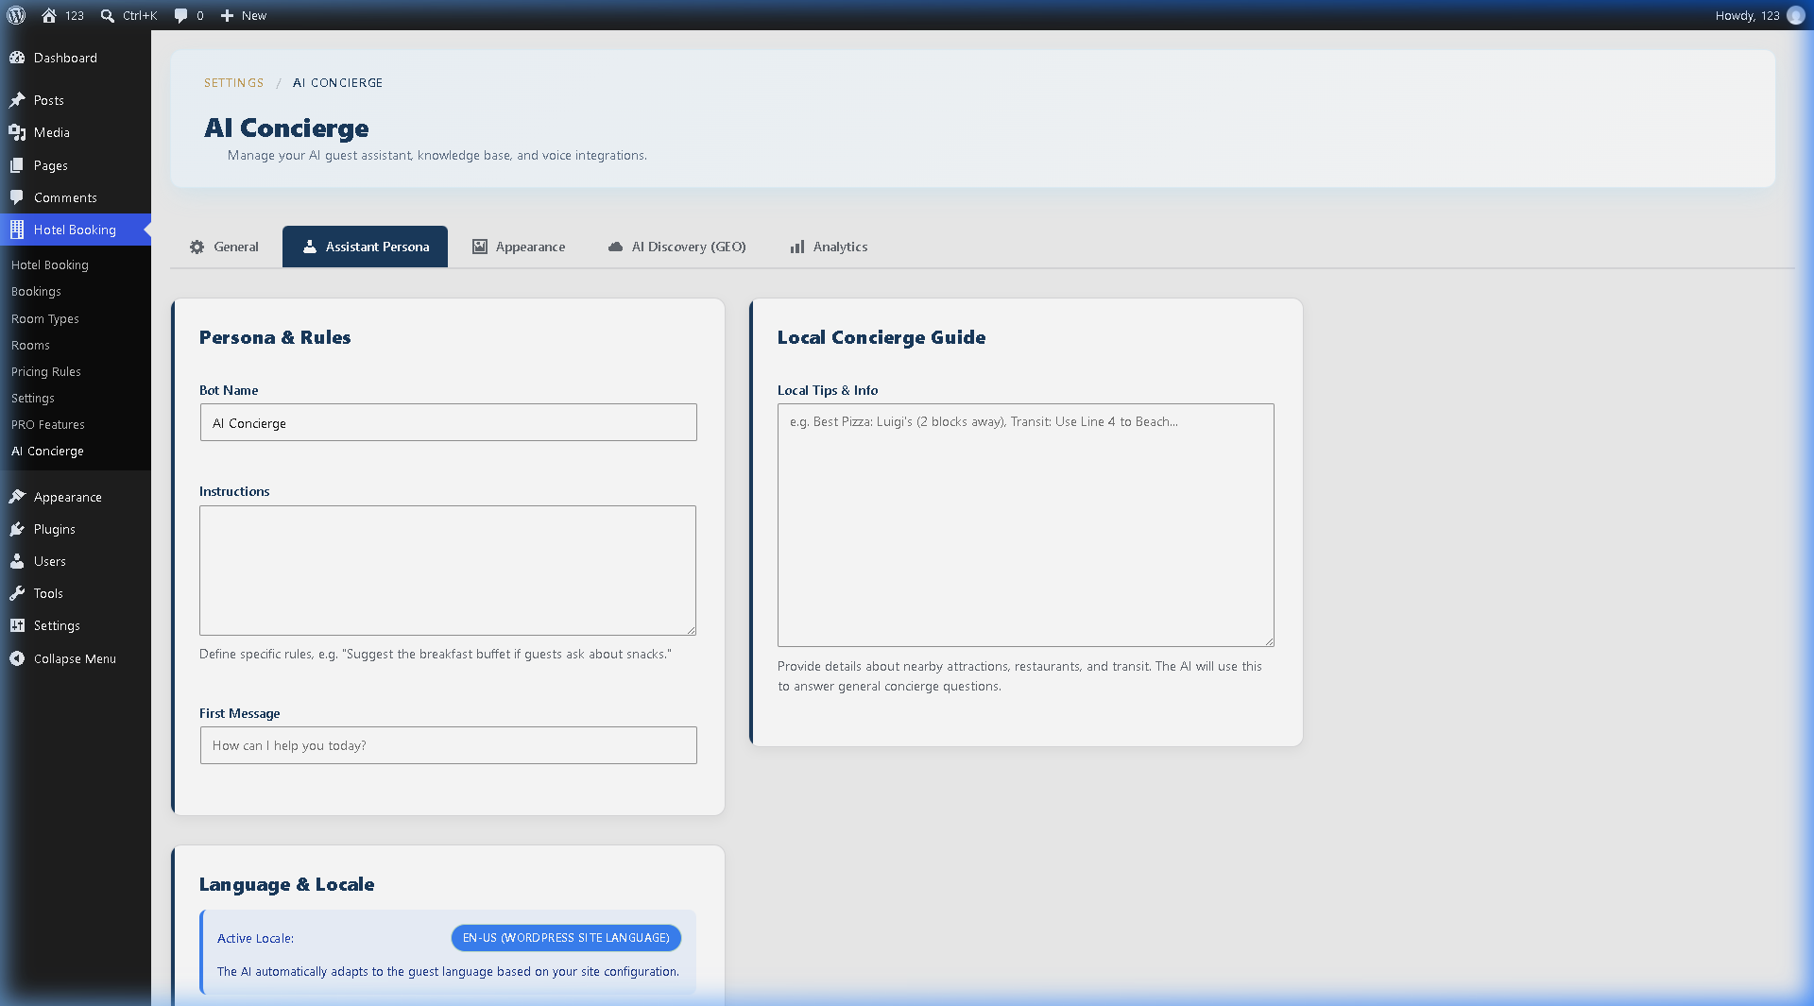
Task: Switch to the General tab
Action: click(224, 247)
